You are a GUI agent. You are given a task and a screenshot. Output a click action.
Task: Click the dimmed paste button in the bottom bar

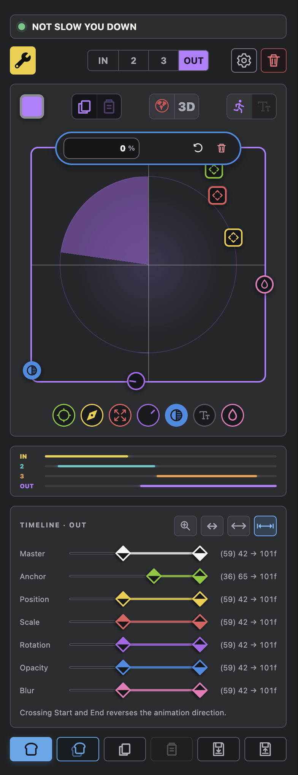tap(172, 749)
